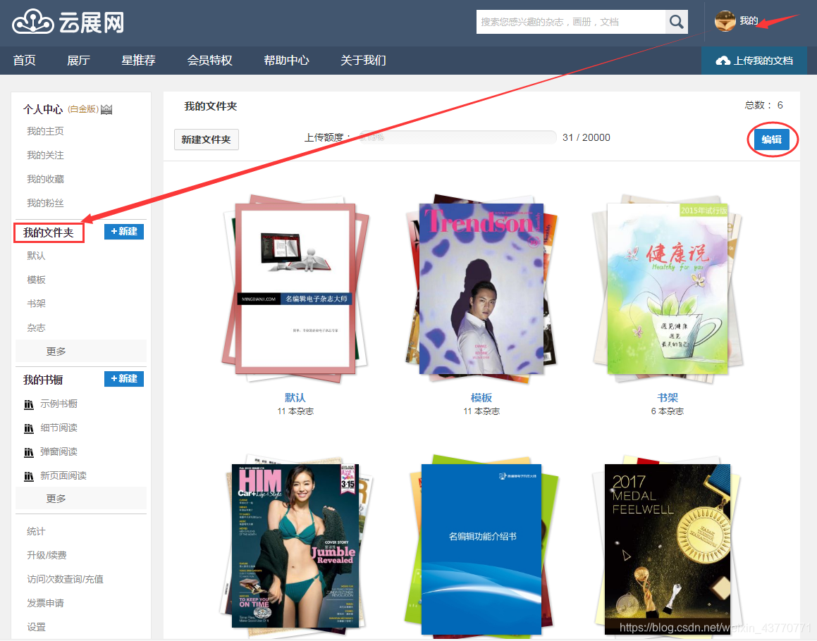Image resolution: width=817 pixels, height=641 pixels.
Task: Click +新建 next to 我的书橱
Action: pyautogui.click(x=124, y=379)
